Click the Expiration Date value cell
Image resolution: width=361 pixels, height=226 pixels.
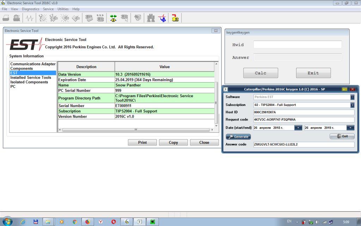[165, 80]
